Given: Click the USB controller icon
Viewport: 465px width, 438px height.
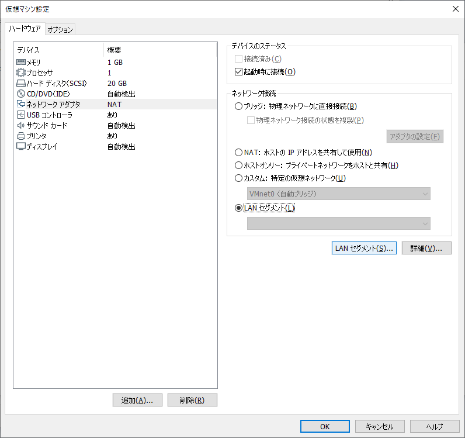Looking at the screenshot, I should point(21,115).
